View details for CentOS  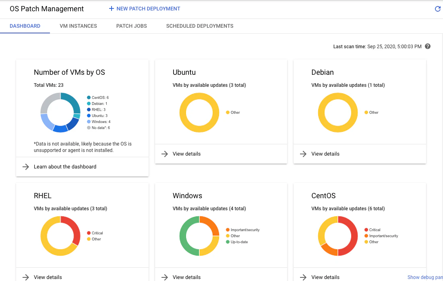pyautogui.click(x=325, y=277)
